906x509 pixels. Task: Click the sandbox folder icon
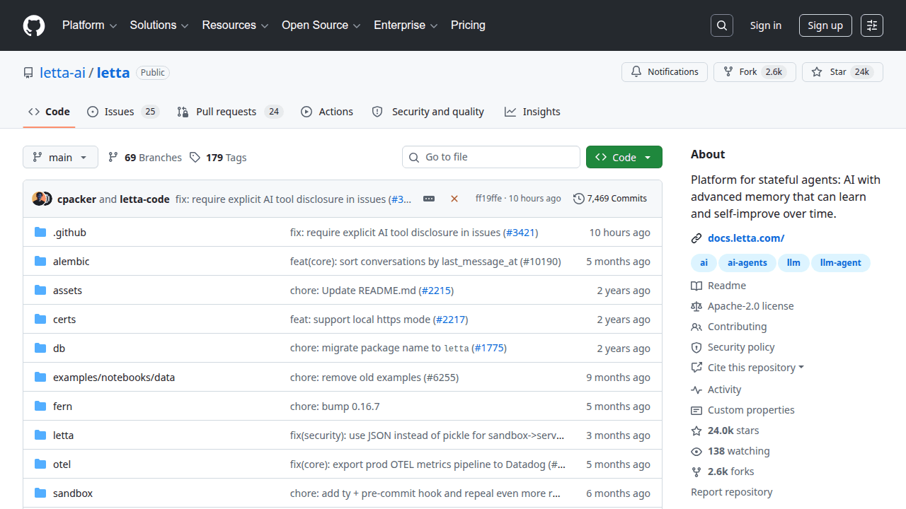(x=40, y=493)
